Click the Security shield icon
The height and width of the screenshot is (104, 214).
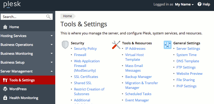pyautogui.click(x=65, y=45)
